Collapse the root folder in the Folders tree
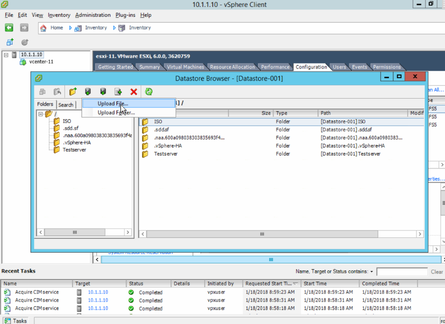This screenshot has height=324, width=445. (x=41, y=114)
